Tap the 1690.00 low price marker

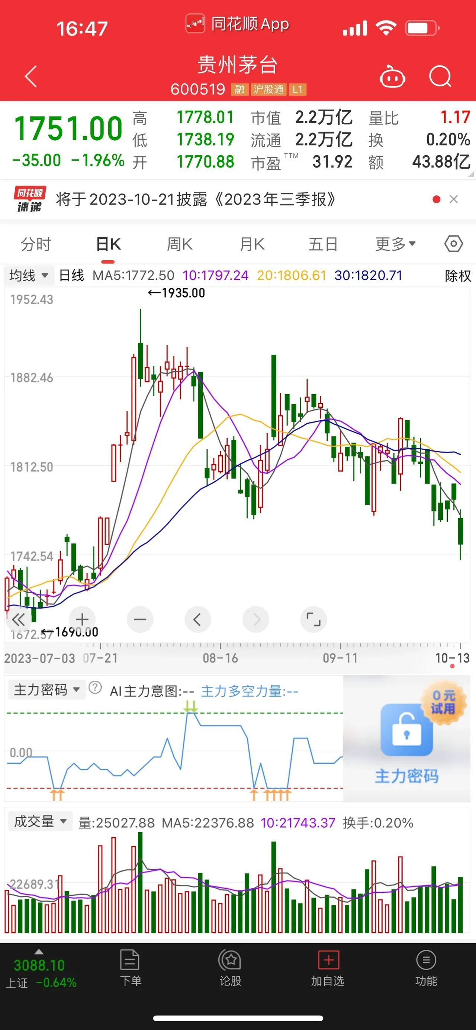point(70,632)
